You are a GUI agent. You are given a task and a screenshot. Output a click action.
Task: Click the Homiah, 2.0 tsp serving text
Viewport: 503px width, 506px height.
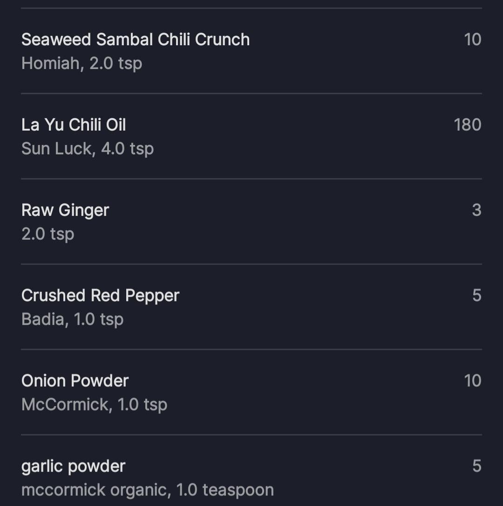coord(82,63)
